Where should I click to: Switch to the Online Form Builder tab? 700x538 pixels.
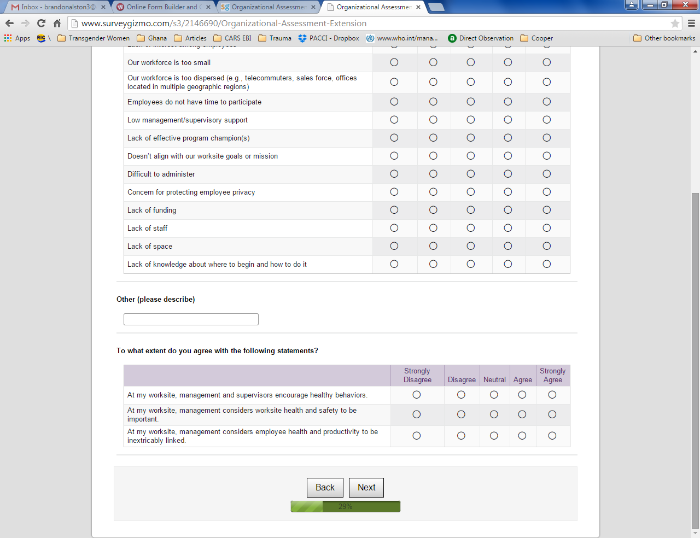[162, 7]
